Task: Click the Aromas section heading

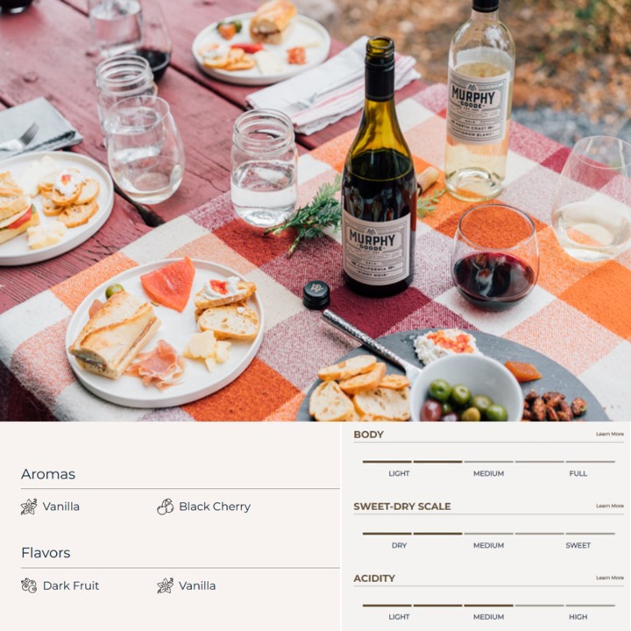Action: pyautogui.click(x=48, y=474)
